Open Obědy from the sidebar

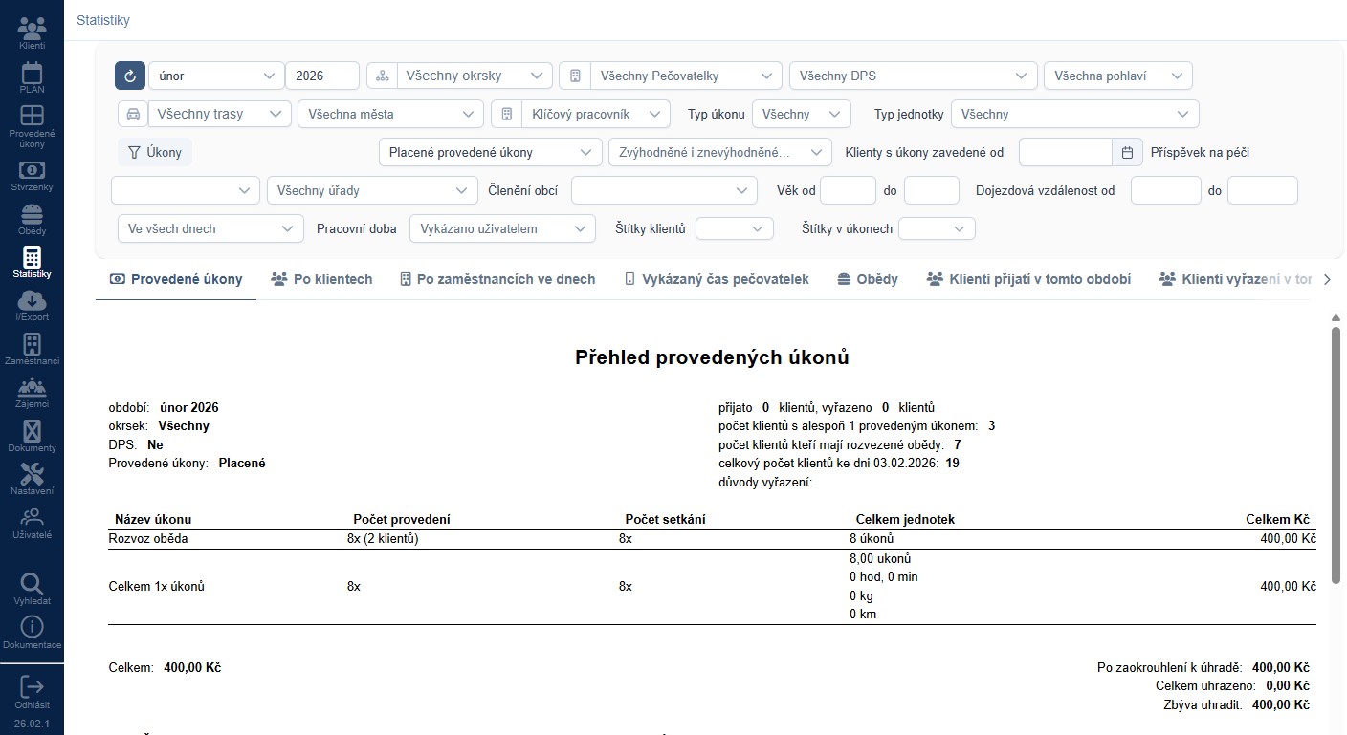click(32, 220)
